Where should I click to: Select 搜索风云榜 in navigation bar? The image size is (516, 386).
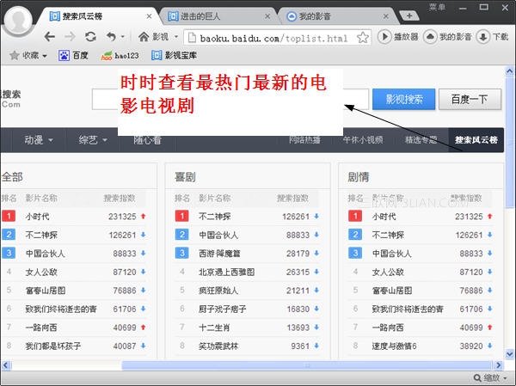point(476,140)
